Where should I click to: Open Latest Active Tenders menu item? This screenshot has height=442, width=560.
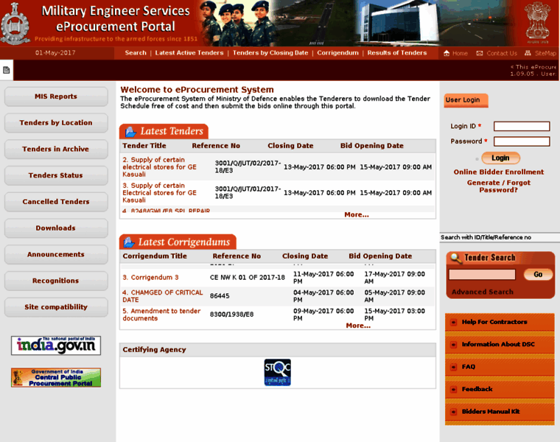(189, 53)
